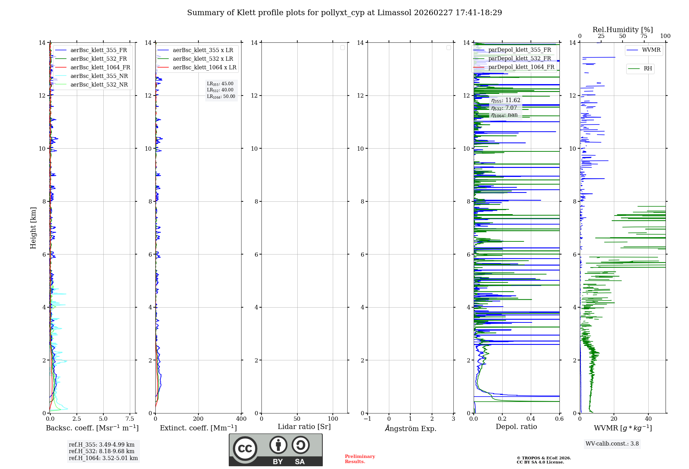The height and width of the screenshot is (469, 689).
Task: Click the ShareAlike SA circular arrow icon
Action: [300, 445]
